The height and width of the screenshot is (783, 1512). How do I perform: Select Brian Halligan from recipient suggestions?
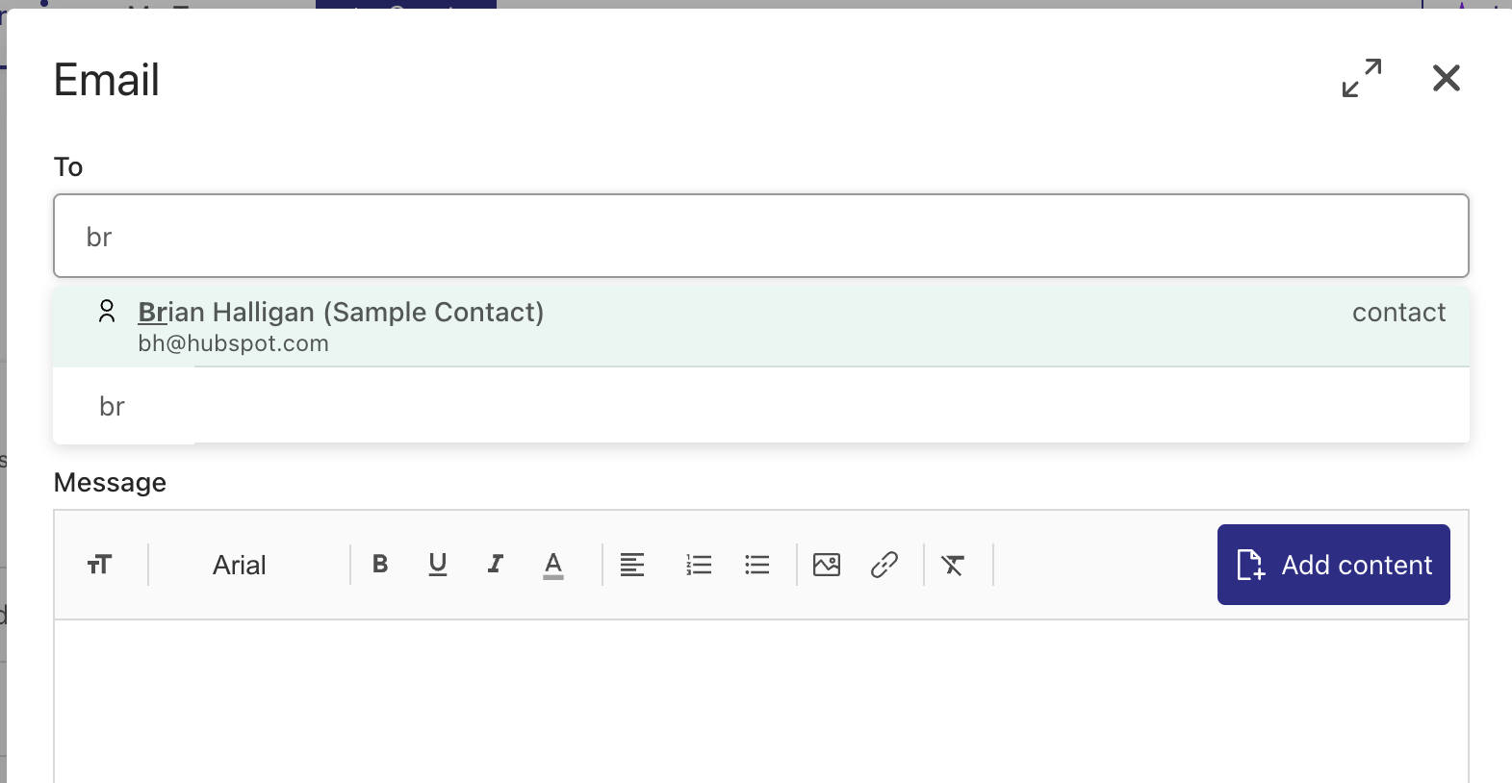pyautogui.click(x=340, y=312)
